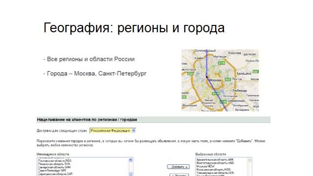The width and height of the screenshot is (313, 176).
Task: Click the Выбранные области list label
Action: pos(211,154)
